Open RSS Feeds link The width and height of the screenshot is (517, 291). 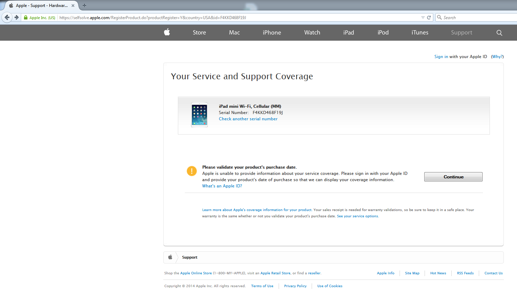tap(465, 273)
